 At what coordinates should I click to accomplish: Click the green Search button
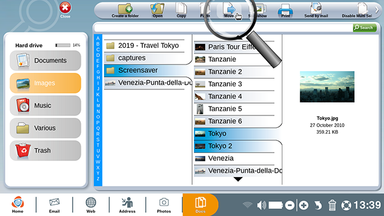[x=365, y=28]
